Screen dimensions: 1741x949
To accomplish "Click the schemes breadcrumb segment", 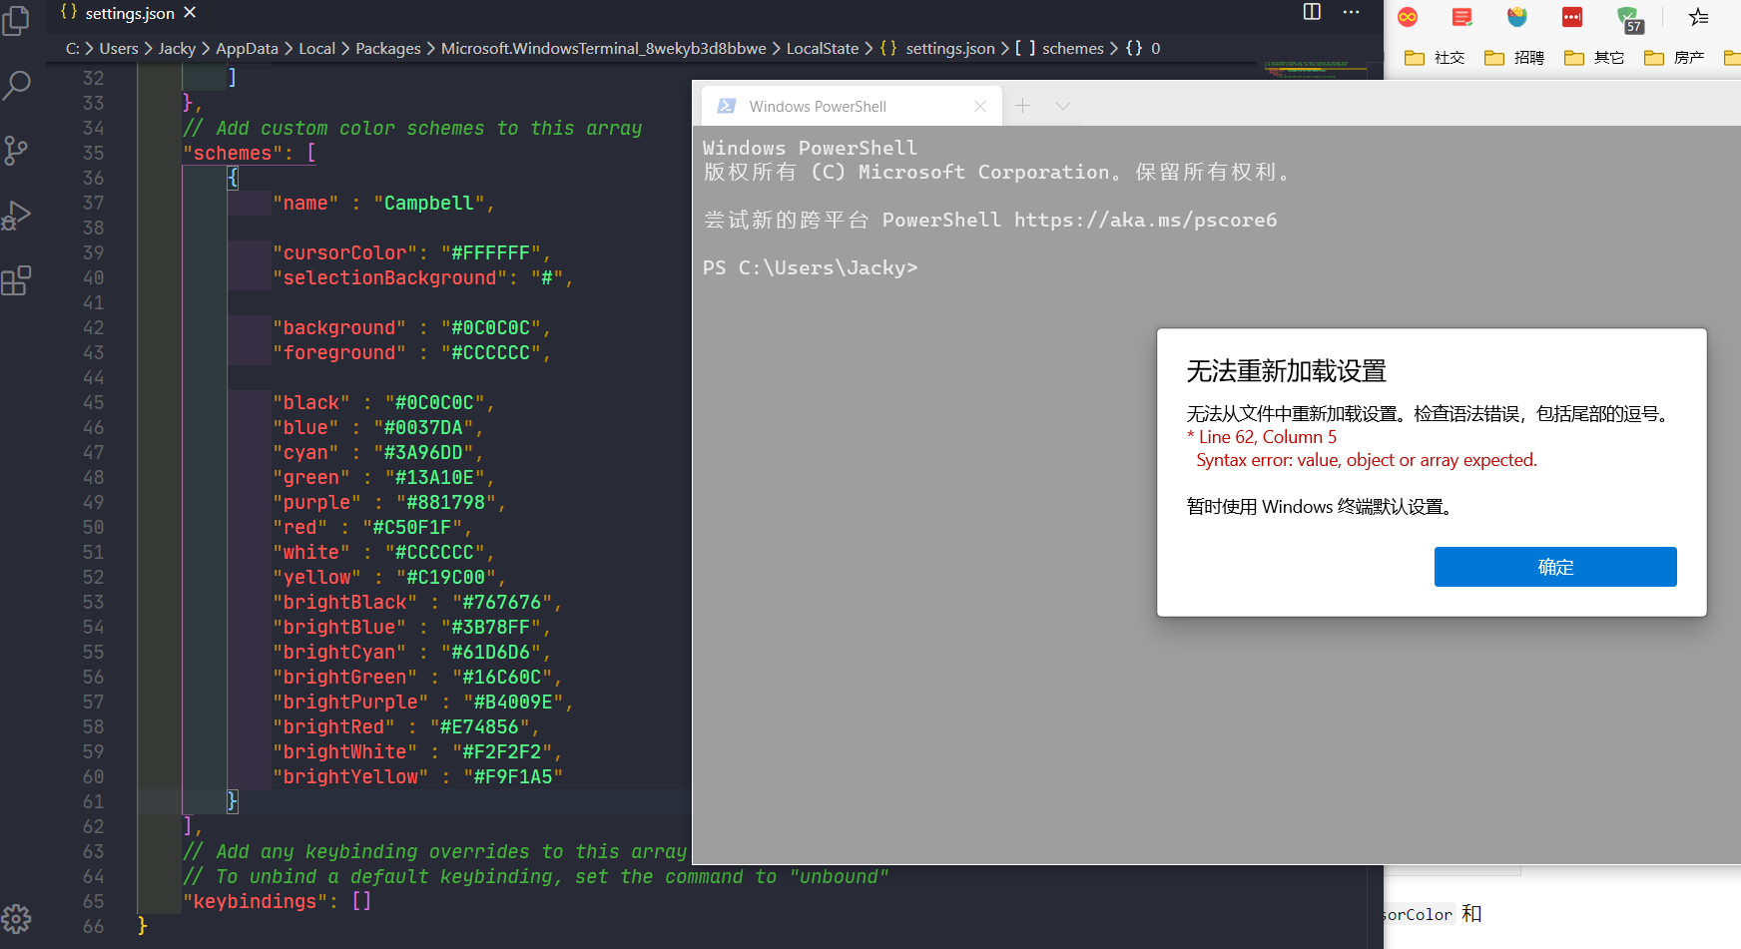I will click(1060, 48).
